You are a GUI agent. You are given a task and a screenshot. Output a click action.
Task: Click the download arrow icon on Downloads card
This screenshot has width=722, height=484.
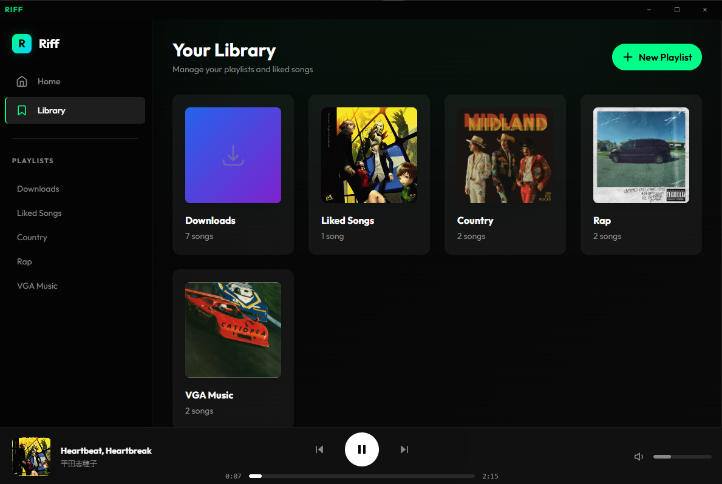pos(233,155)
